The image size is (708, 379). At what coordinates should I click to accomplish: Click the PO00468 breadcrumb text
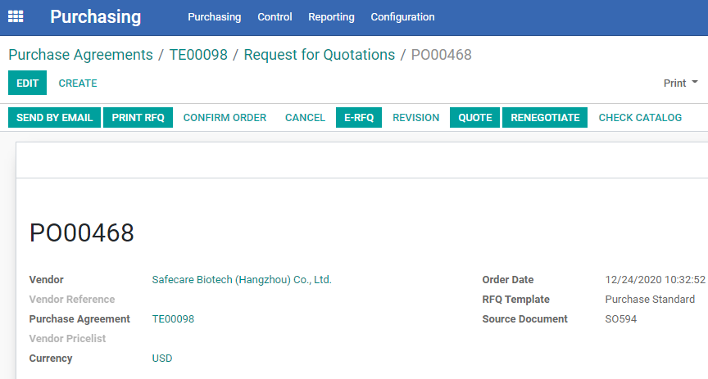point(442,55)
